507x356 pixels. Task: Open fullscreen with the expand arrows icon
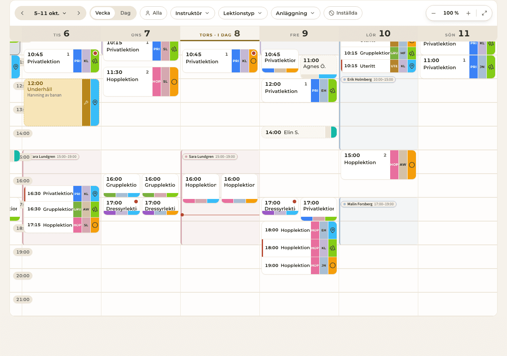pyautogui.click(x=484, y=13)
